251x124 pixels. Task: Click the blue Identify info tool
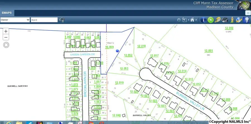[x=203, y=20]
